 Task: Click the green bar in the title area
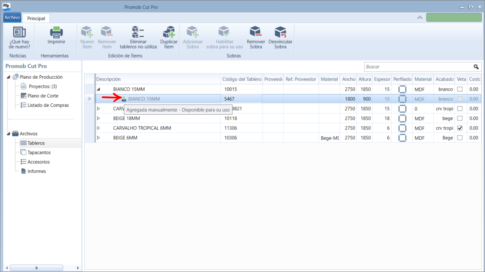[x=454, y=17]
